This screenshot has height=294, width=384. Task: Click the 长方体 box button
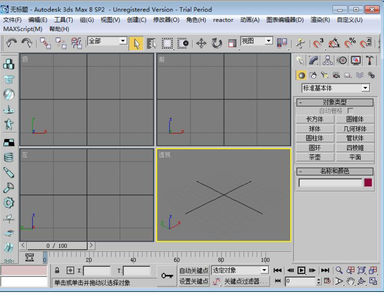(x=315, y=120)
